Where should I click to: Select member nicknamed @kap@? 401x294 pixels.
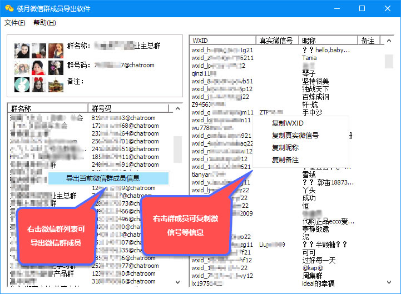pyautogui.click(x=313, y=268)
